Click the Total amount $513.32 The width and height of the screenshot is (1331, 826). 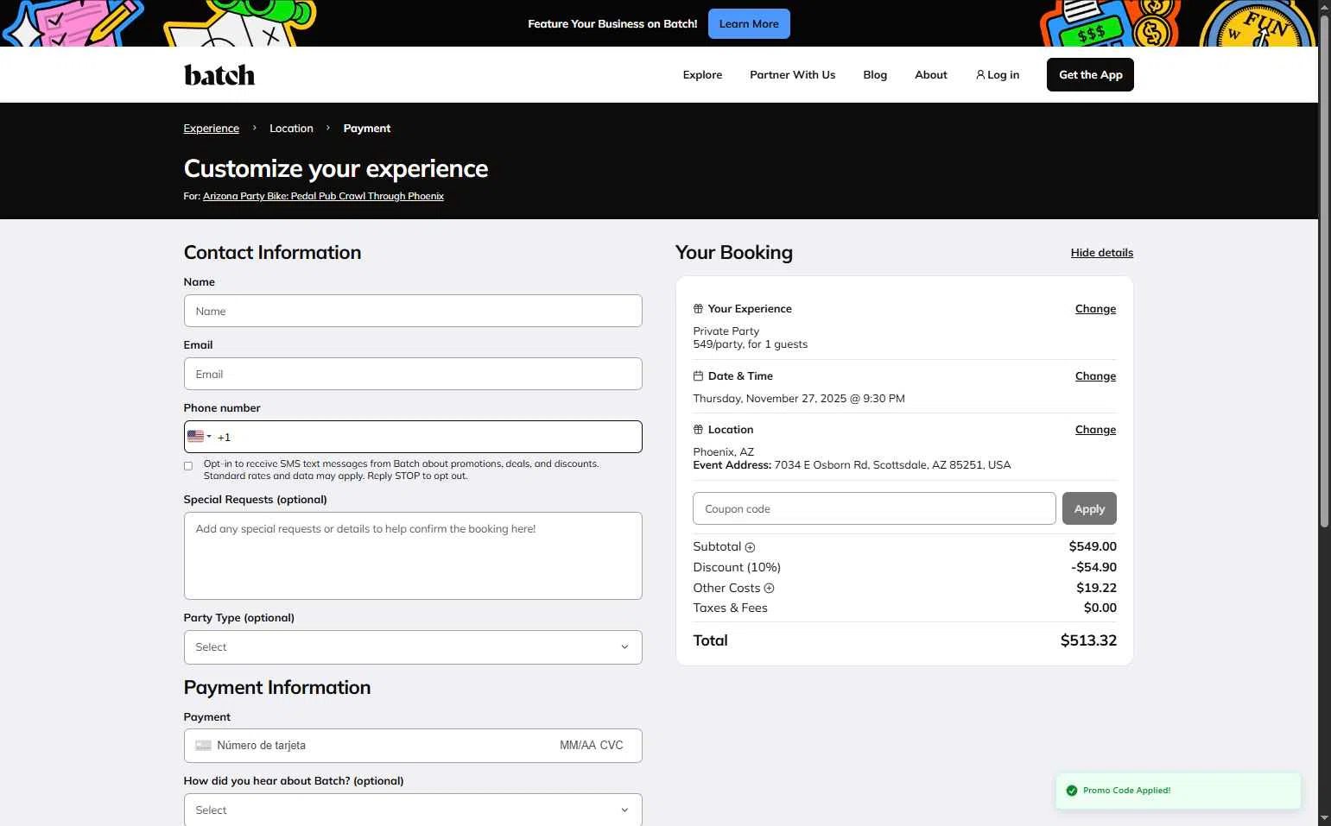(x=1088, y=641)
